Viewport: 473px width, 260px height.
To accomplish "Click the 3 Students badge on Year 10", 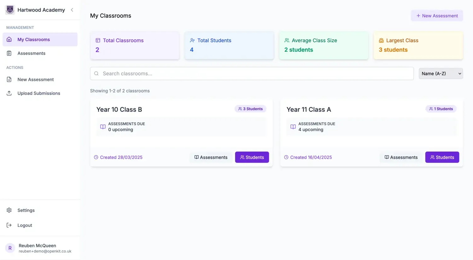I will click(250, 109).
